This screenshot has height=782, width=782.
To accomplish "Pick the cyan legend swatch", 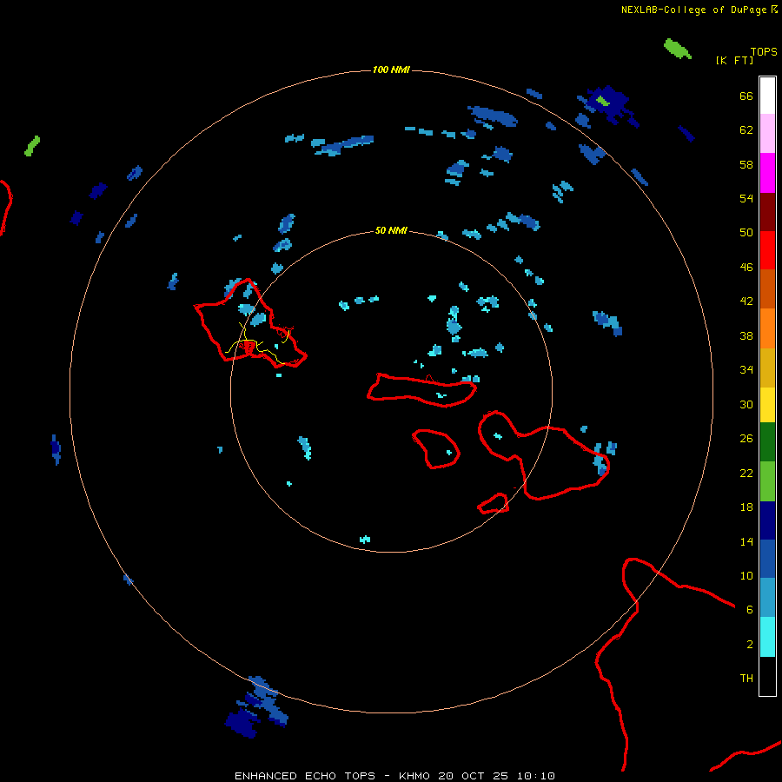I will coord(767,637).
